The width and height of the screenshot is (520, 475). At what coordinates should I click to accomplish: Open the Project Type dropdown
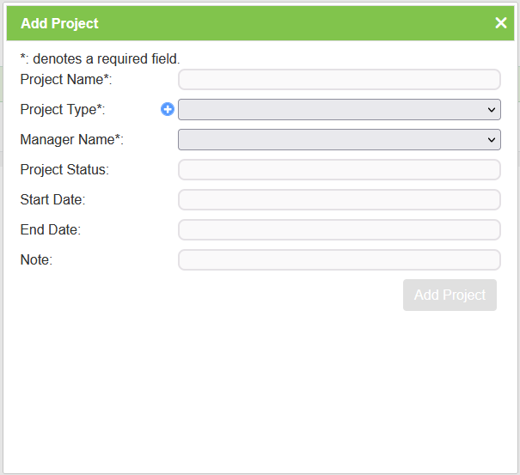pos(339,110)
